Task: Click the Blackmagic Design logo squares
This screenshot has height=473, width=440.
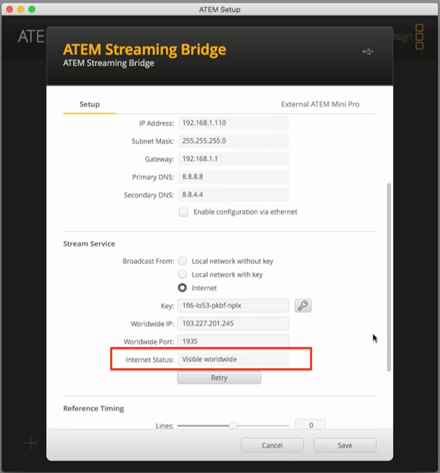Action: point(419,37)
